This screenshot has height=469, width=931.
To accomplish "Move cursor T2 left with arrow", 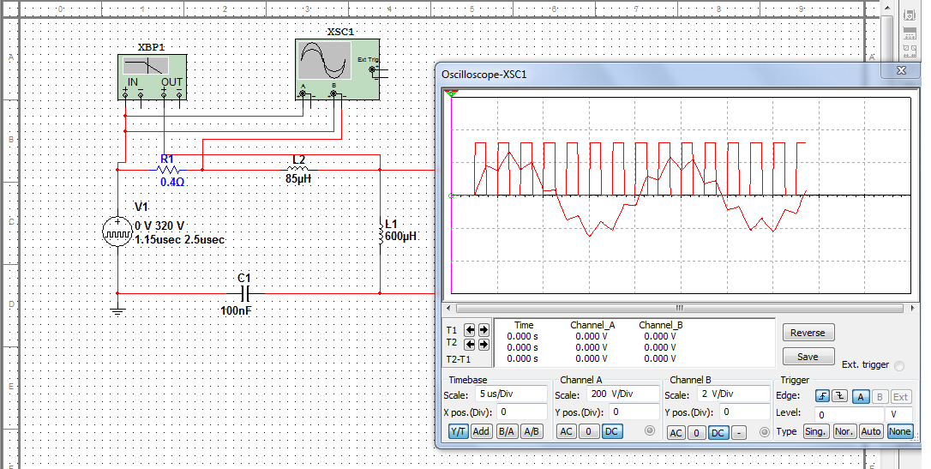I will tap(470, 344).
